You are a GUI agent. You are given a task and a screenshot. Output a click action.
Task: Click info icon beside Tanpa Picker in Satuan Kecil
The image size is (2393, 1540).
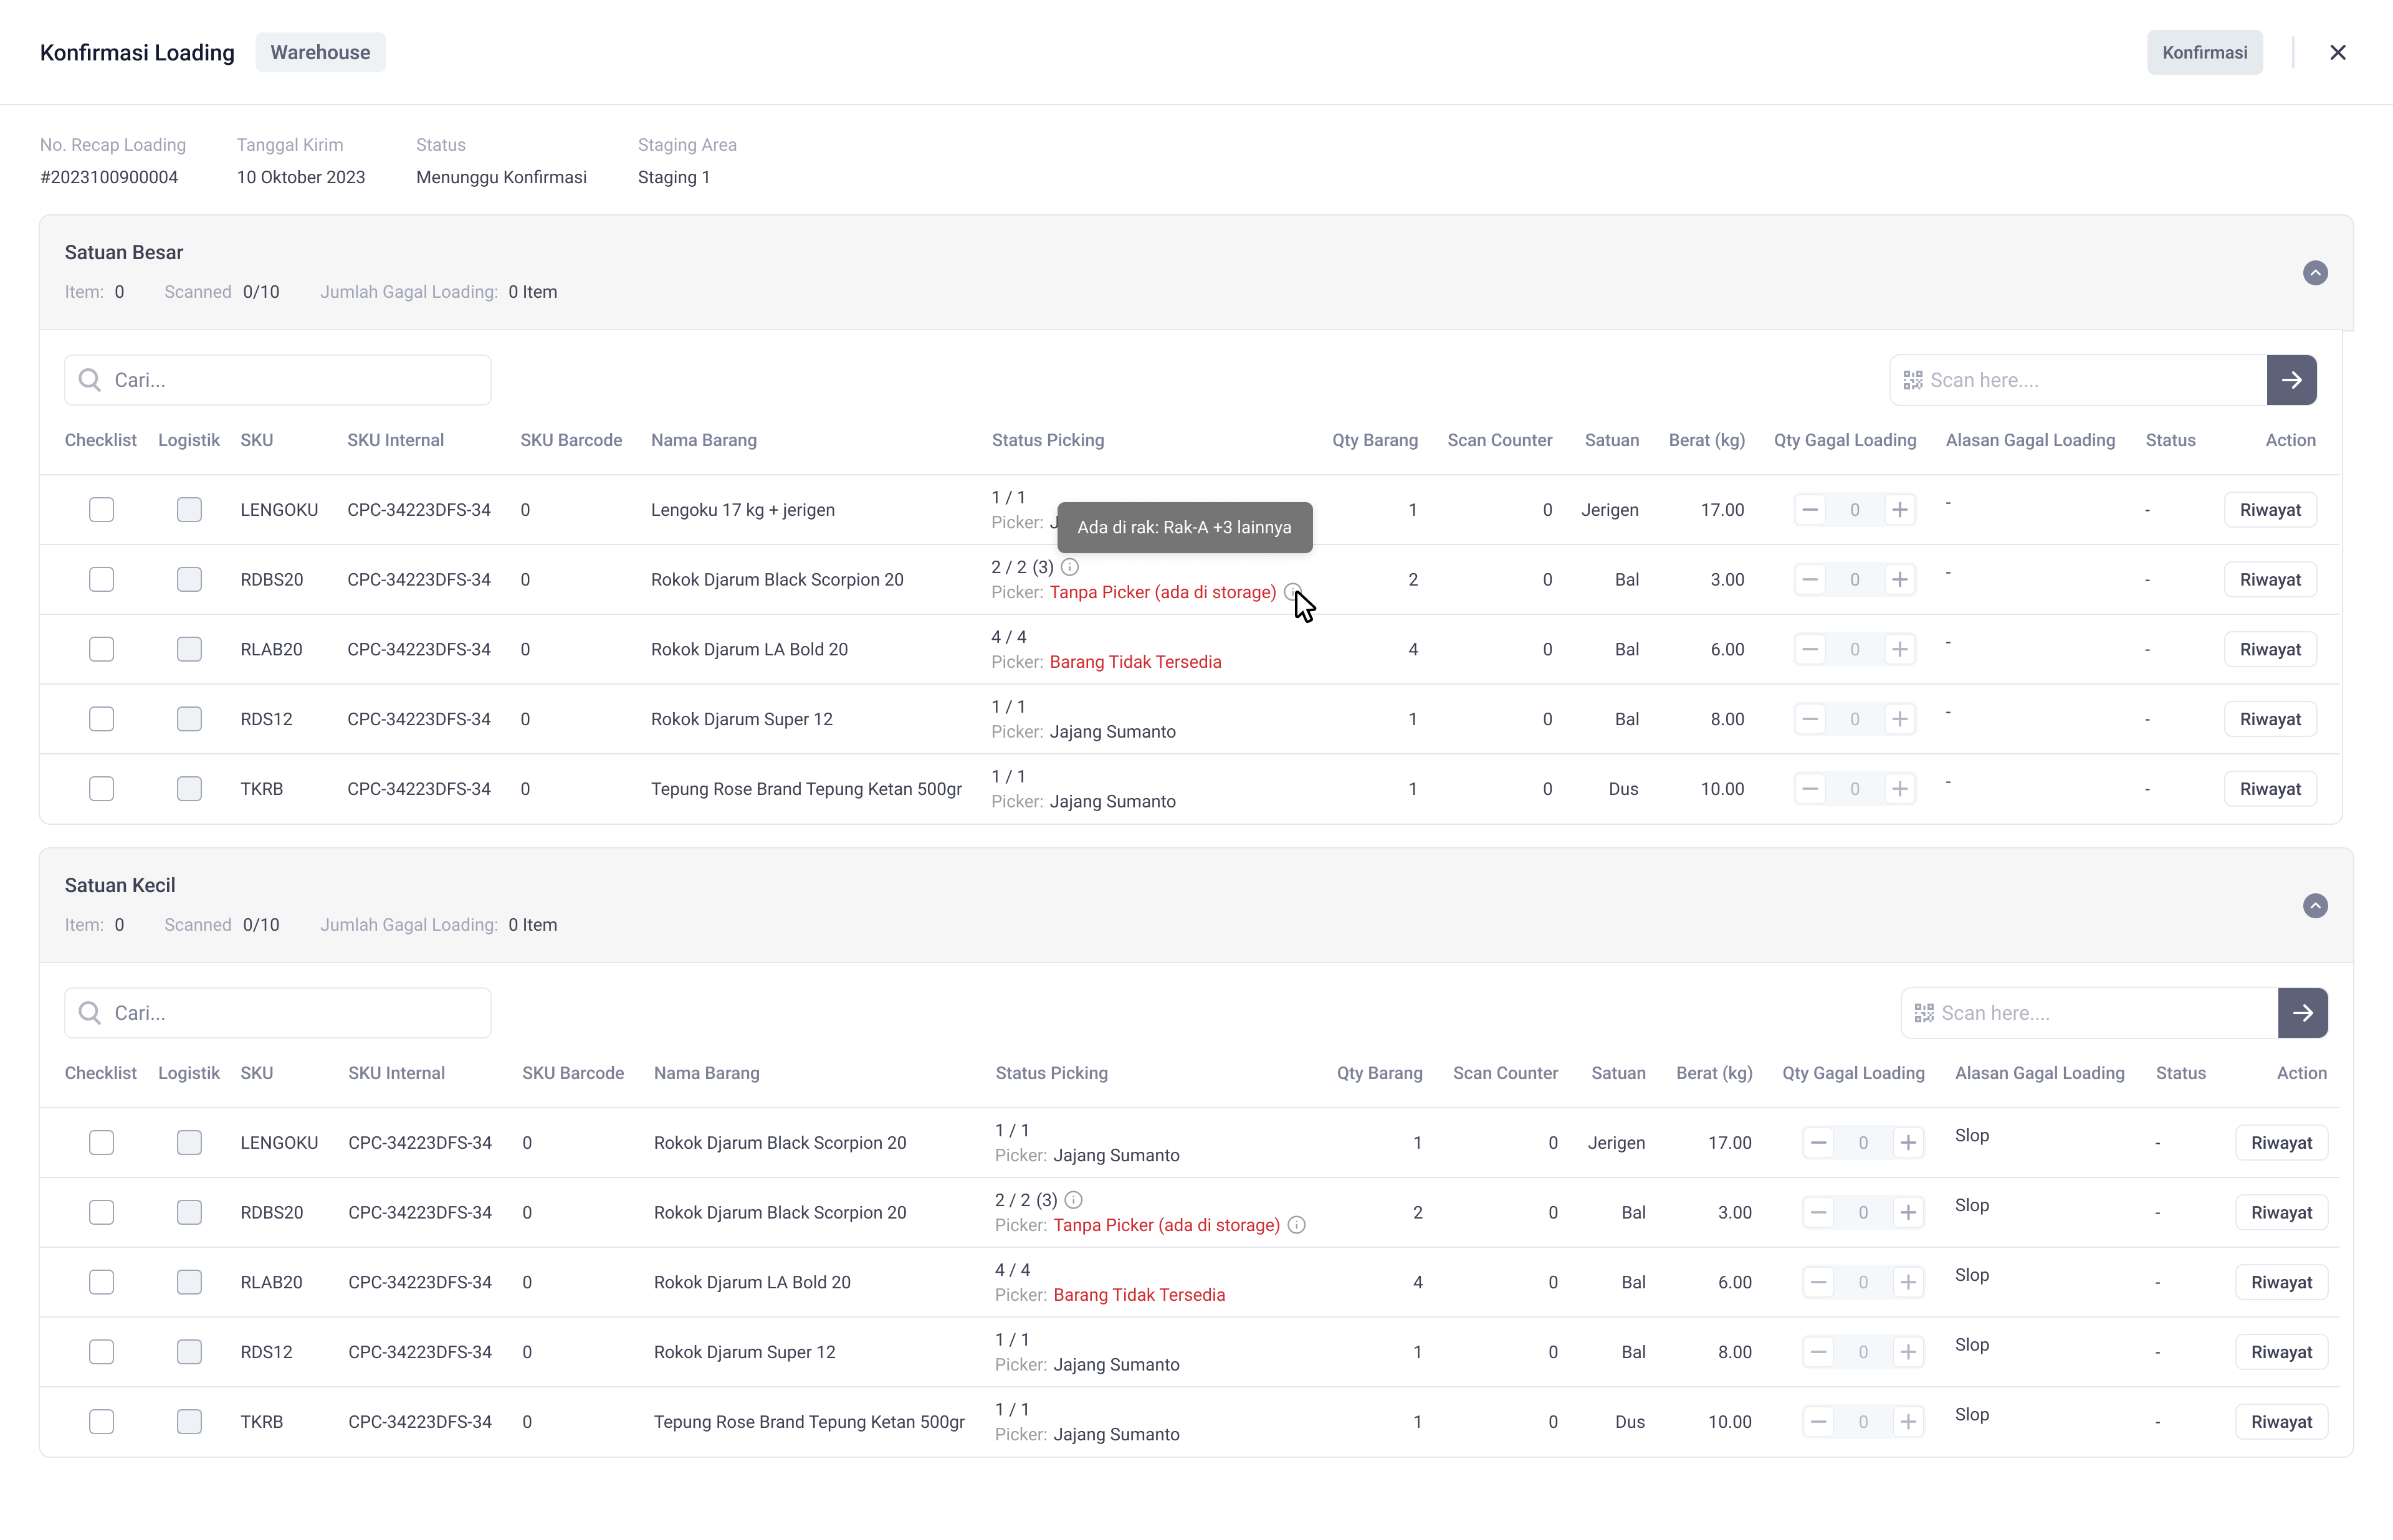pos(1296,1225)
